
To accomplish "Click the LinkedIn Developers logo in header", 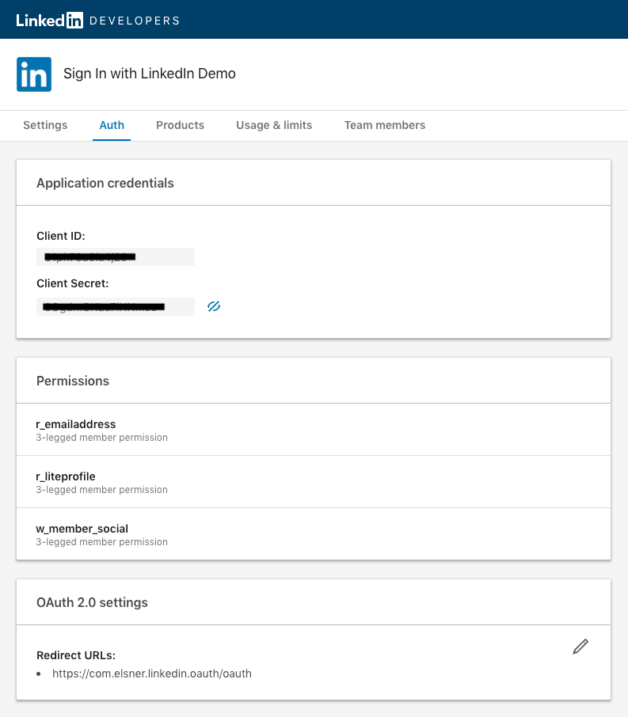I will (x=97, y=21).
